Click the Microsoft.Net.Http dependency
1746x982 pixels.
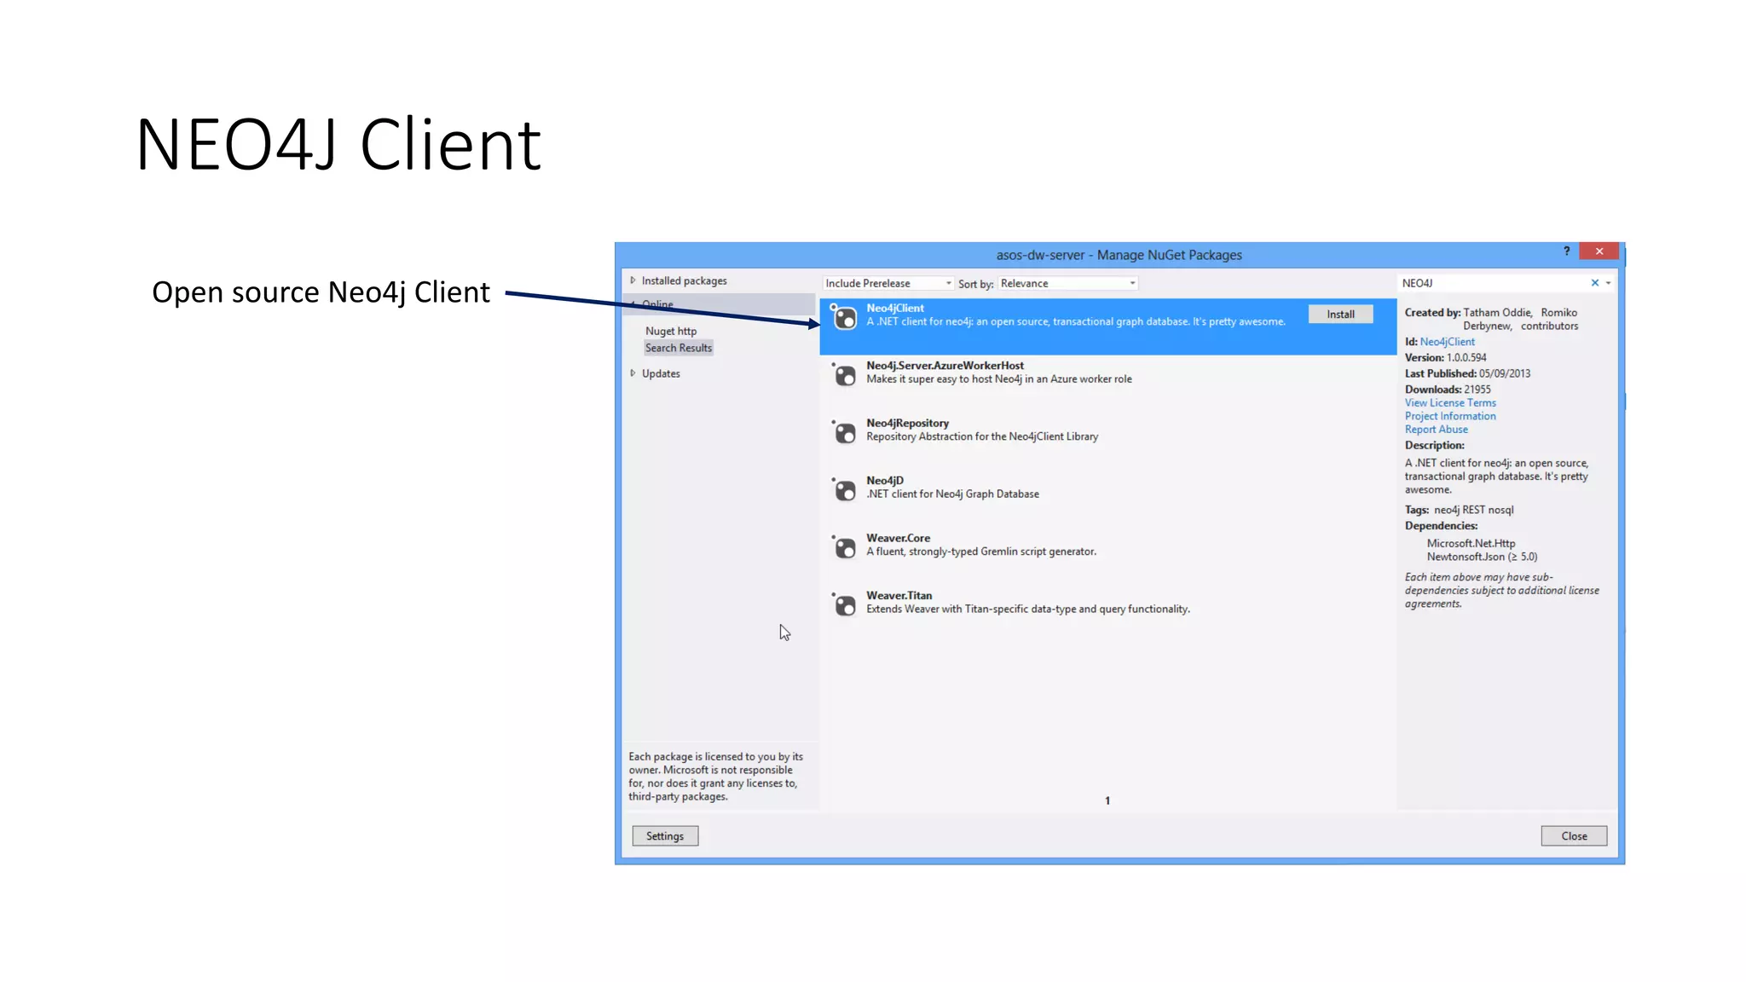point(1471,543)
